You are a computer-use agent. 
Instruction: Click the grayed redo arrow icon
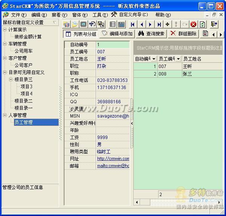coord(185,24)
